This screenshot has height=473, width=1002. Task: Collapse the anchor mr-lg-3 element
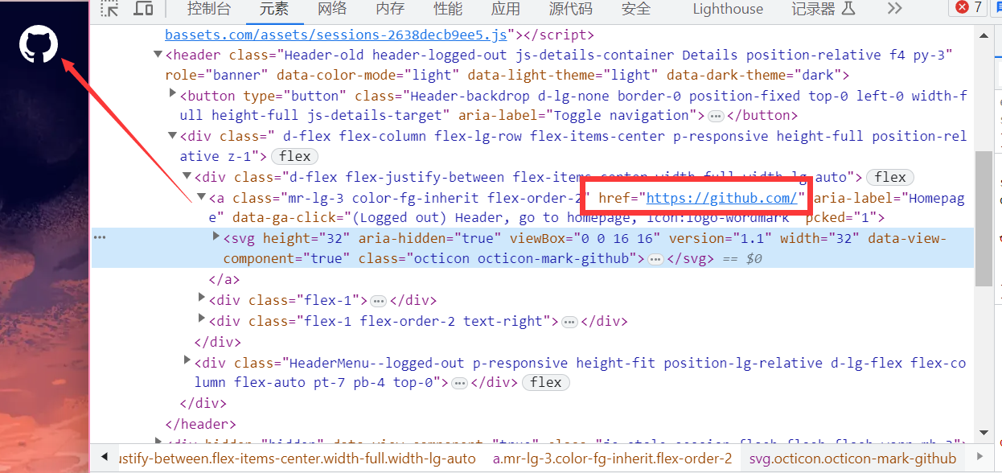point(201,197)
